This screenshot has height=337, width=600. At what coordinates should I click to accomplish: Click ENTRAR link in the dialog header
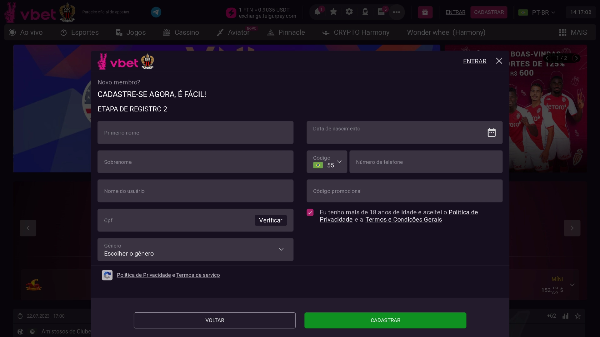tap(475, 61)
